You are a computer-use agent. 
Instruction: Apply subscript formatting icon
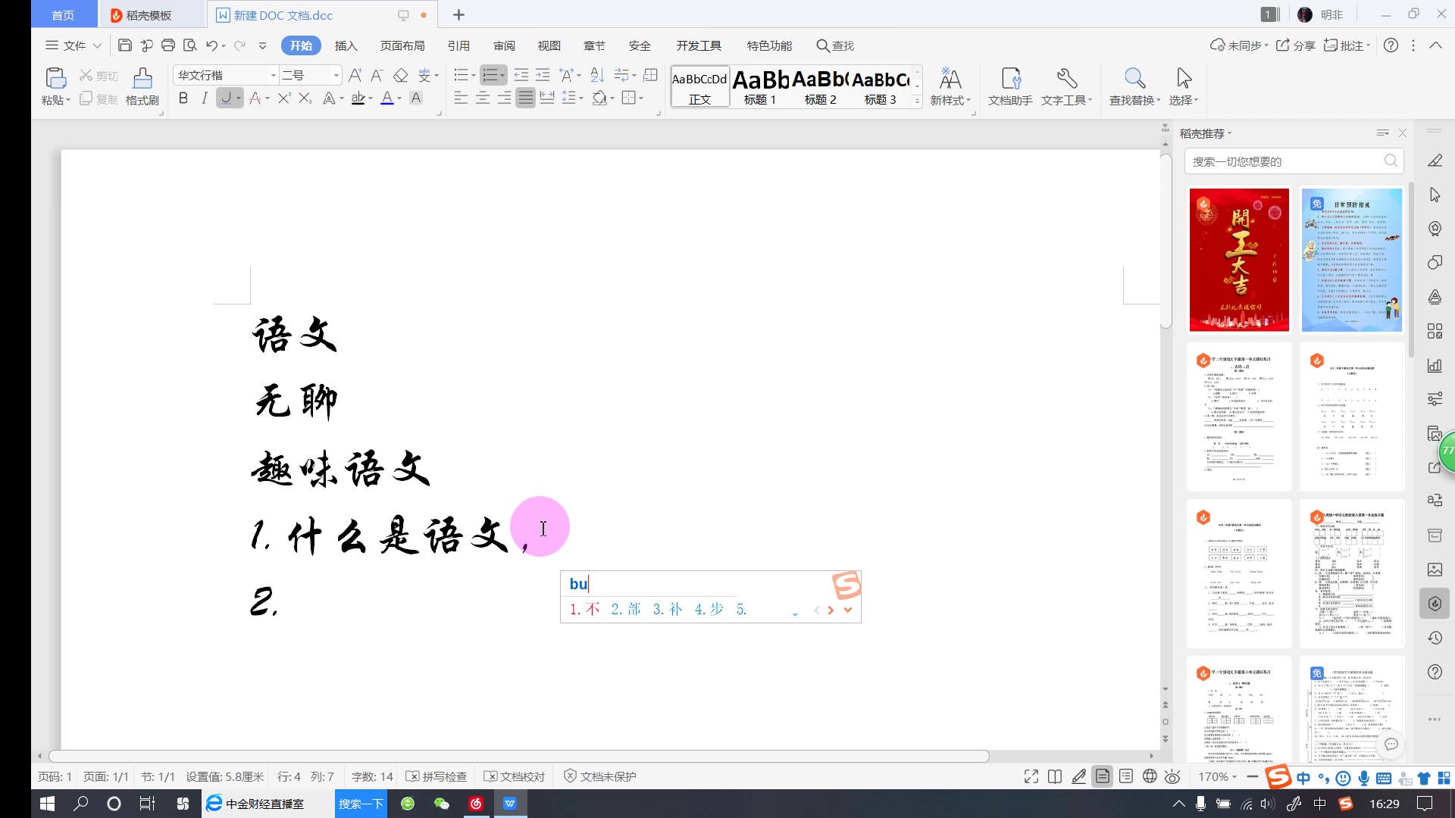pos(305,98)
